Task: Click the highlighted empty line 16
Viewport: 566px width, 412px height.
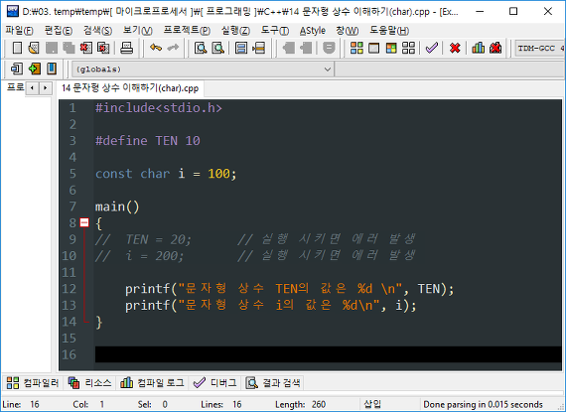Action: point(328,354)
